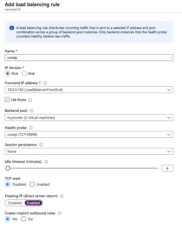The height and width of the screenshot is (235, 182).
Task: Open the Frontend IP address dropdown
Action: pos(89,90)
